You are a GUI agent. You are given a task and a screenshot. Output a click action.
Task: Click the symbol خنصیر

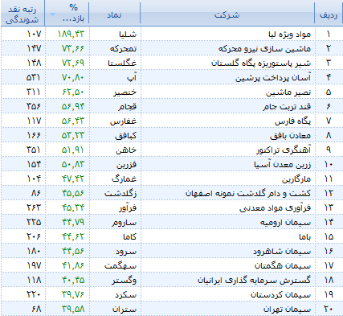125,92
